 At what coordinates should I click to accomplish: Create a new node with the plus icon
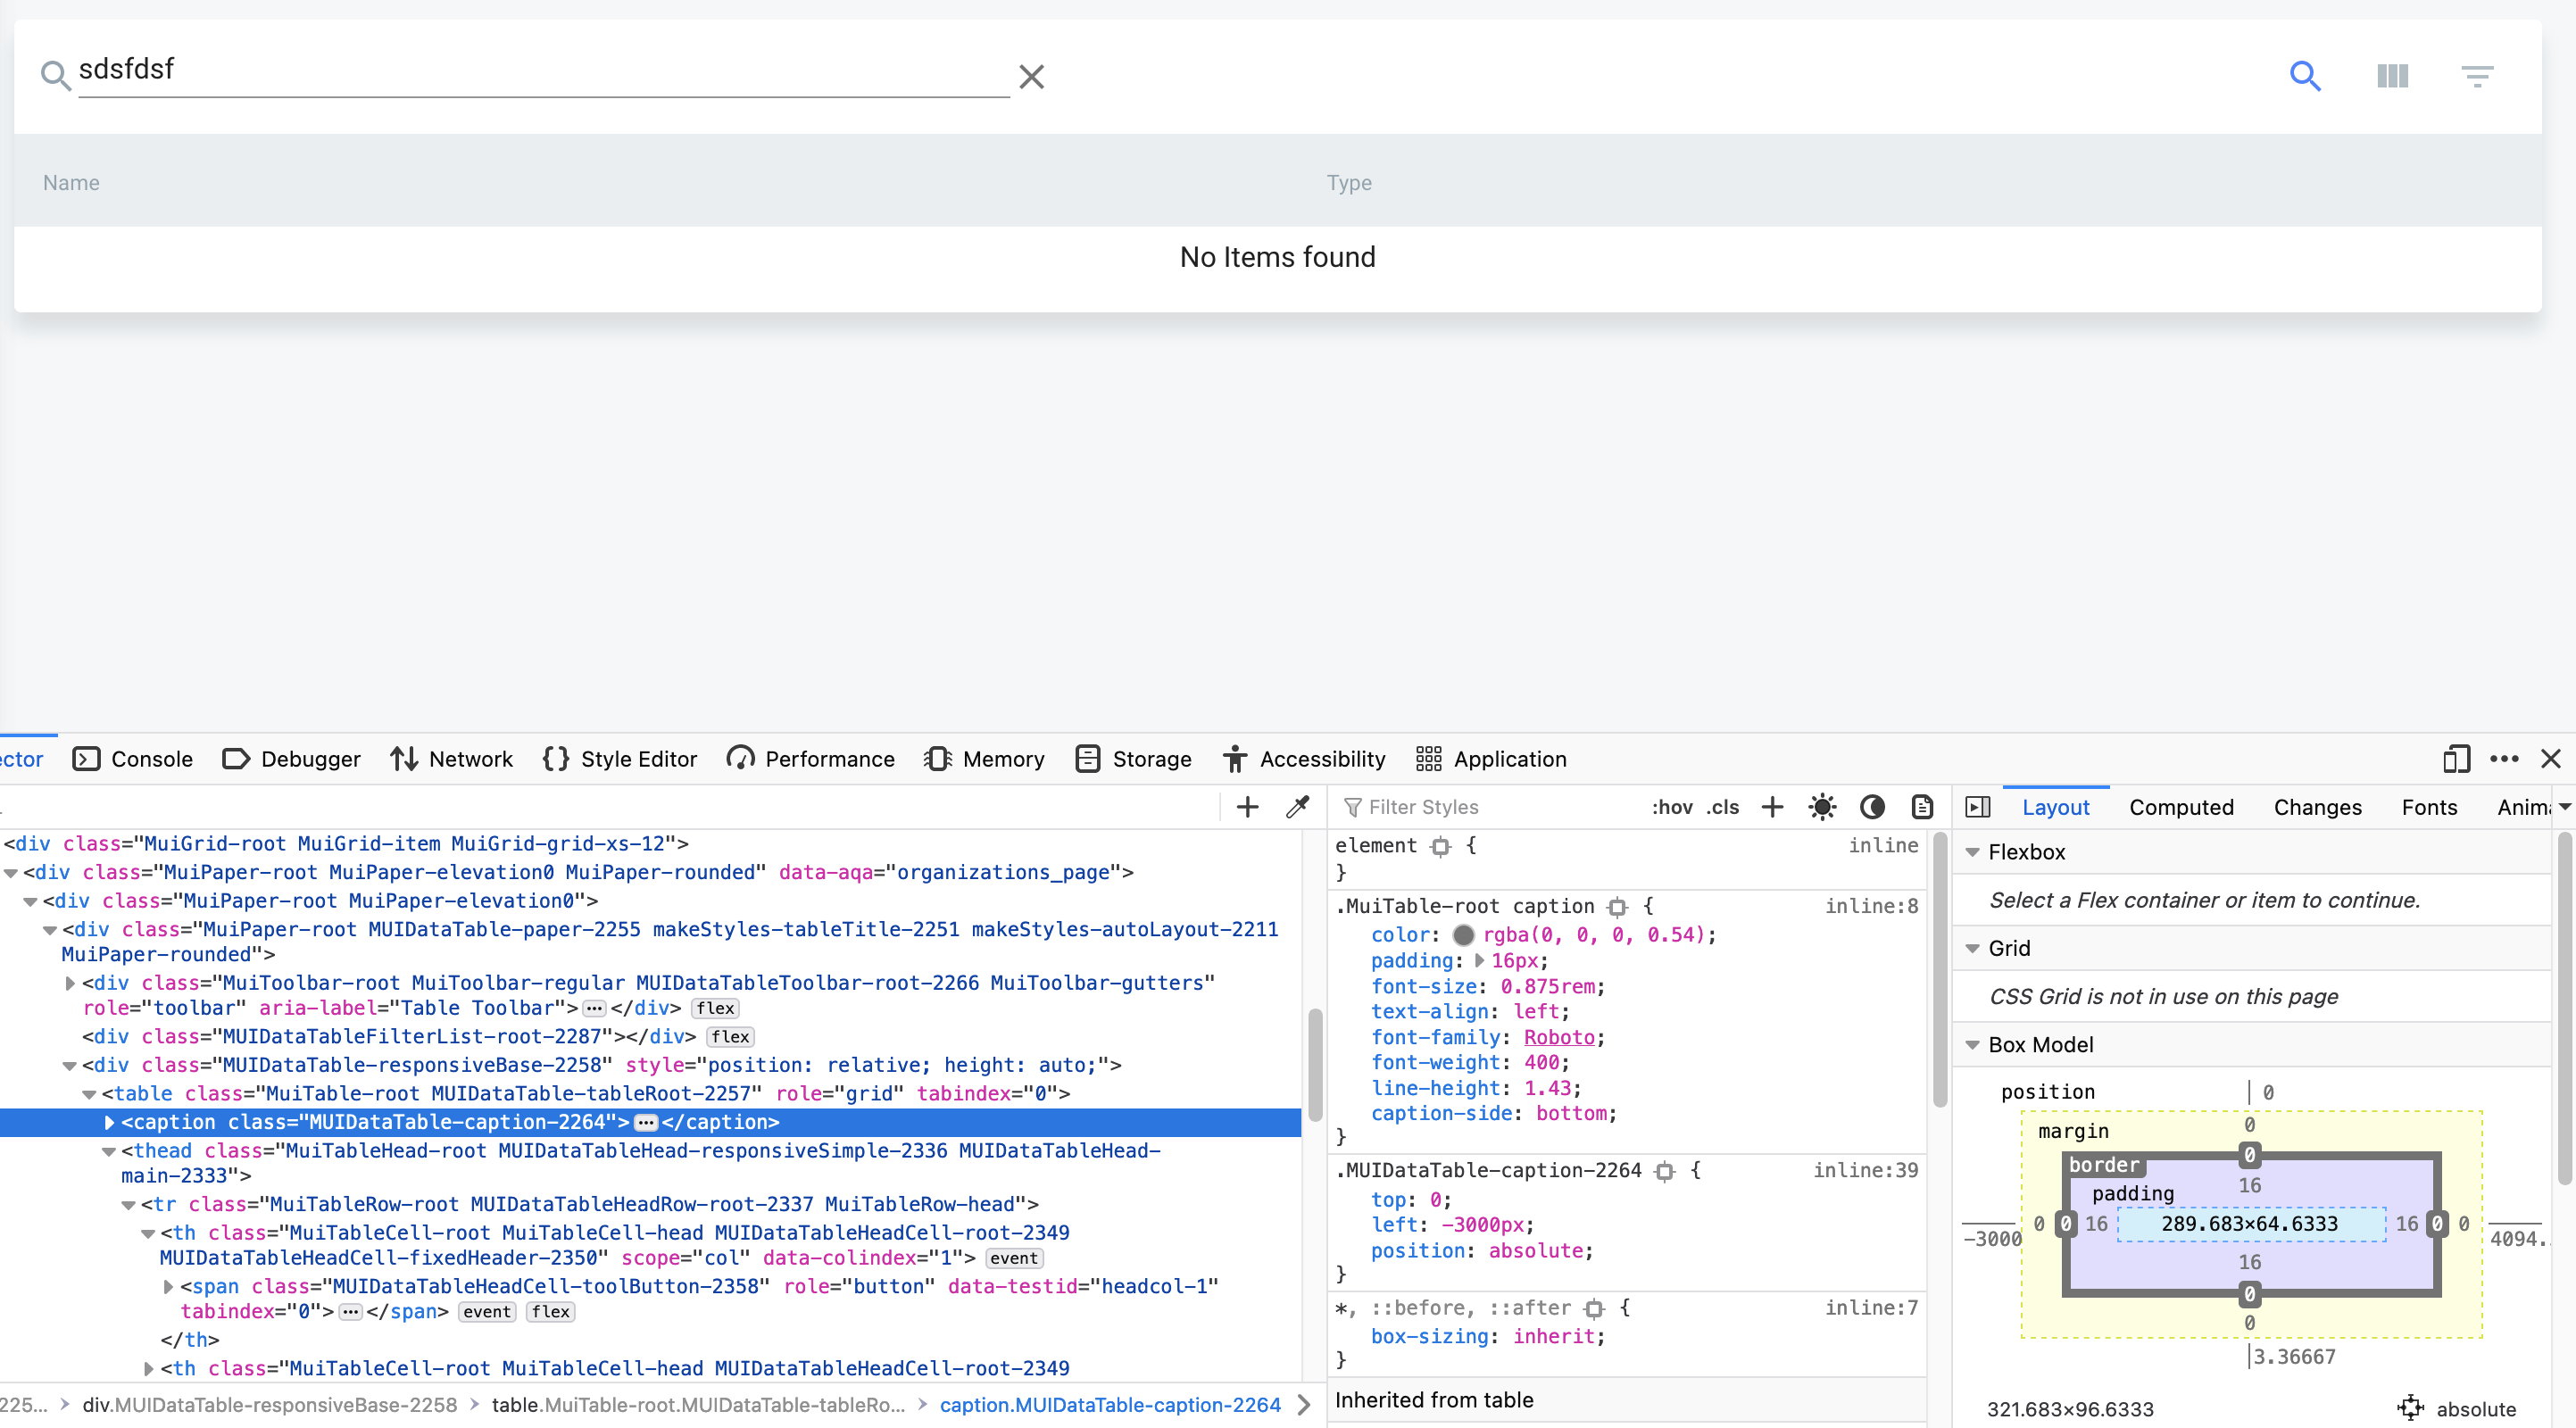coord(1247,806)
